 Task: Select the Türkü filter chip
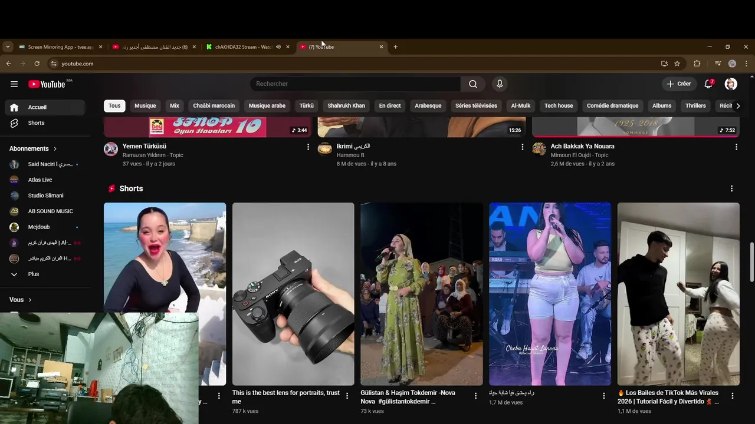click(307, 106)
